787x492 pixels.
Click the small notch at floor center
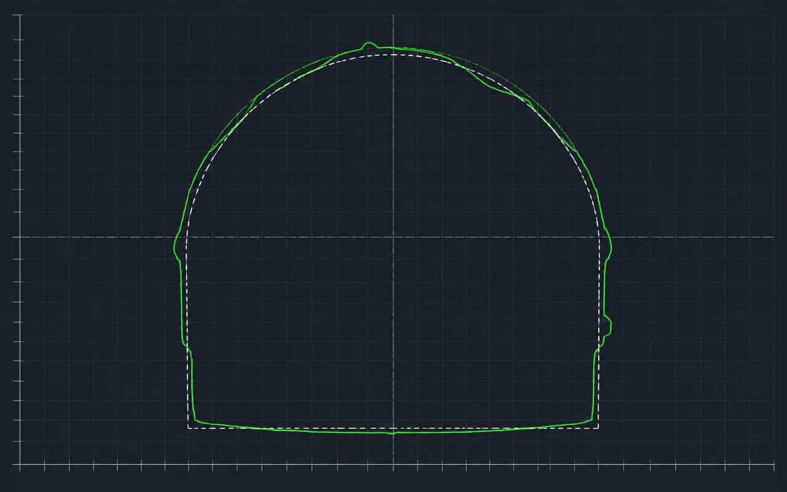pos(393,434)
